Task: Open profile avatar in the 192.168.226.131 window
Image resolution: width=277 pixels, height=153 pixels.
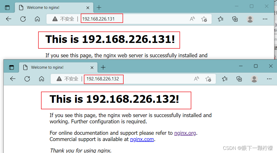Action: pyautogui.click(x=250, y=19)
